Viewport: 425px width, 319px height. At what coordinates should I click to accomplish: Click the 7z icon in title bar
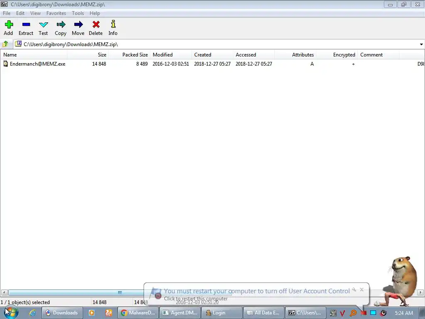pos(4,4)
